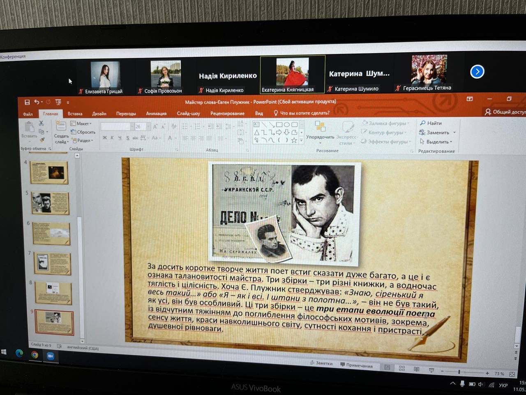Image resolution: width=526 pixels, height=395 pixels.
Task: Click Найти to search
Action: (431, 123)
